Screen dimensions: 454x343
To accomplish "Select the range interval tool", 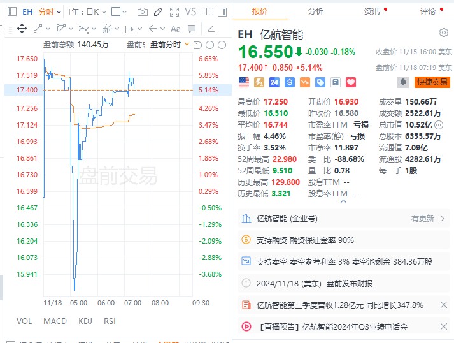I will pyautogui.click(x=130, y=29).
